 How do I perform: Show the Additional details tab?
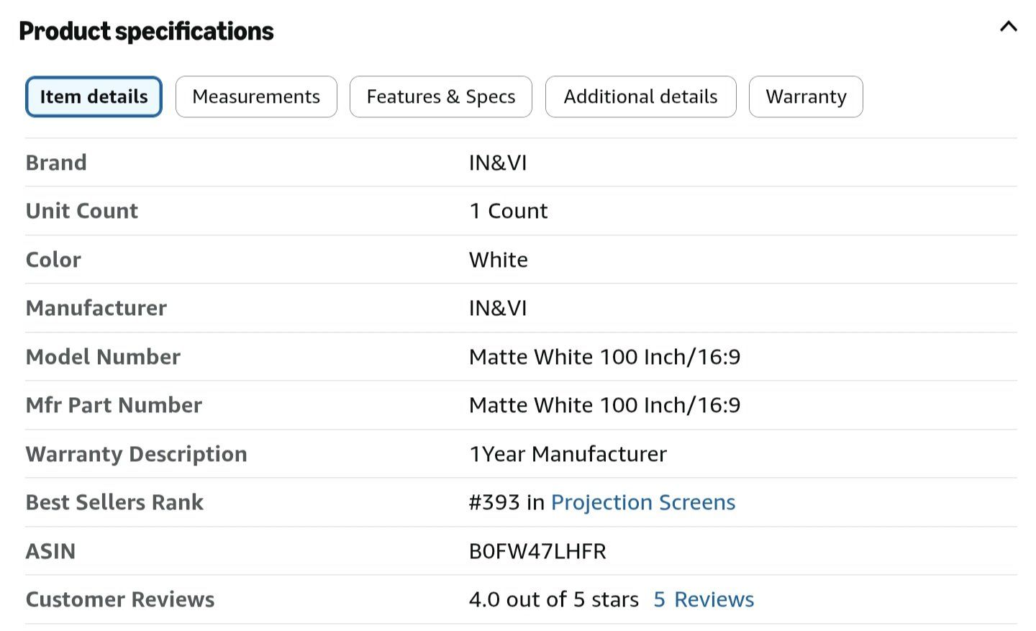pos(640,96)
